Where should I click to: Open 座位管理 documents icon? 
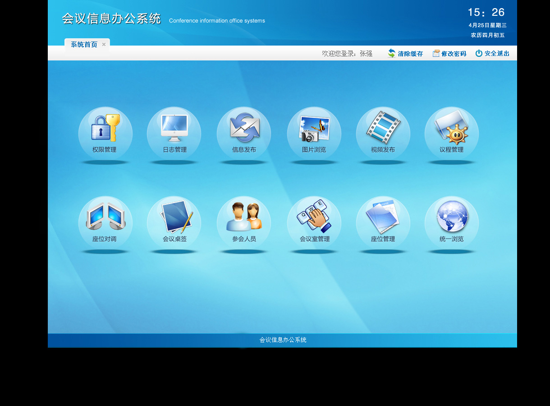point(382,217)
